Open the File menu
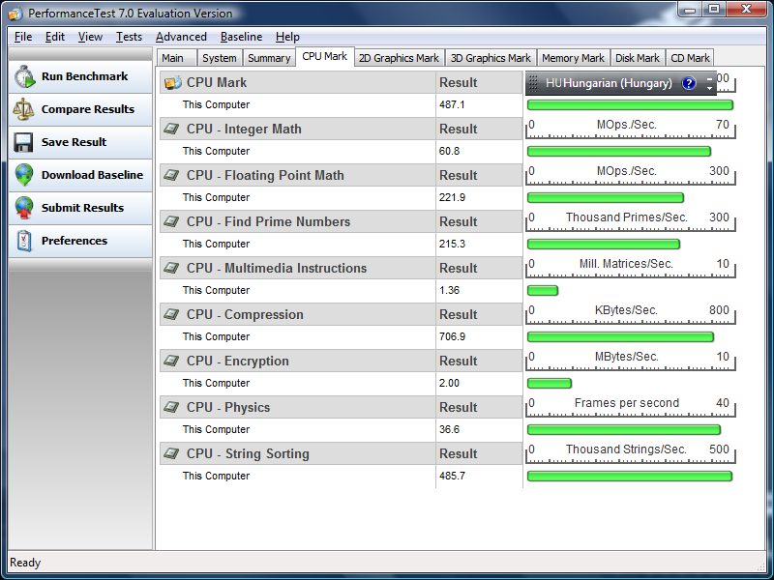This screenshot has height=580, width=774. [x=23, y=37]
